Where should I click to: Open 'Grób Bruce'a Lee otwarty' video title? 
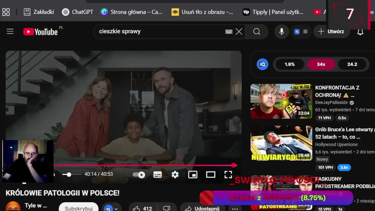(x=345, y=133)
